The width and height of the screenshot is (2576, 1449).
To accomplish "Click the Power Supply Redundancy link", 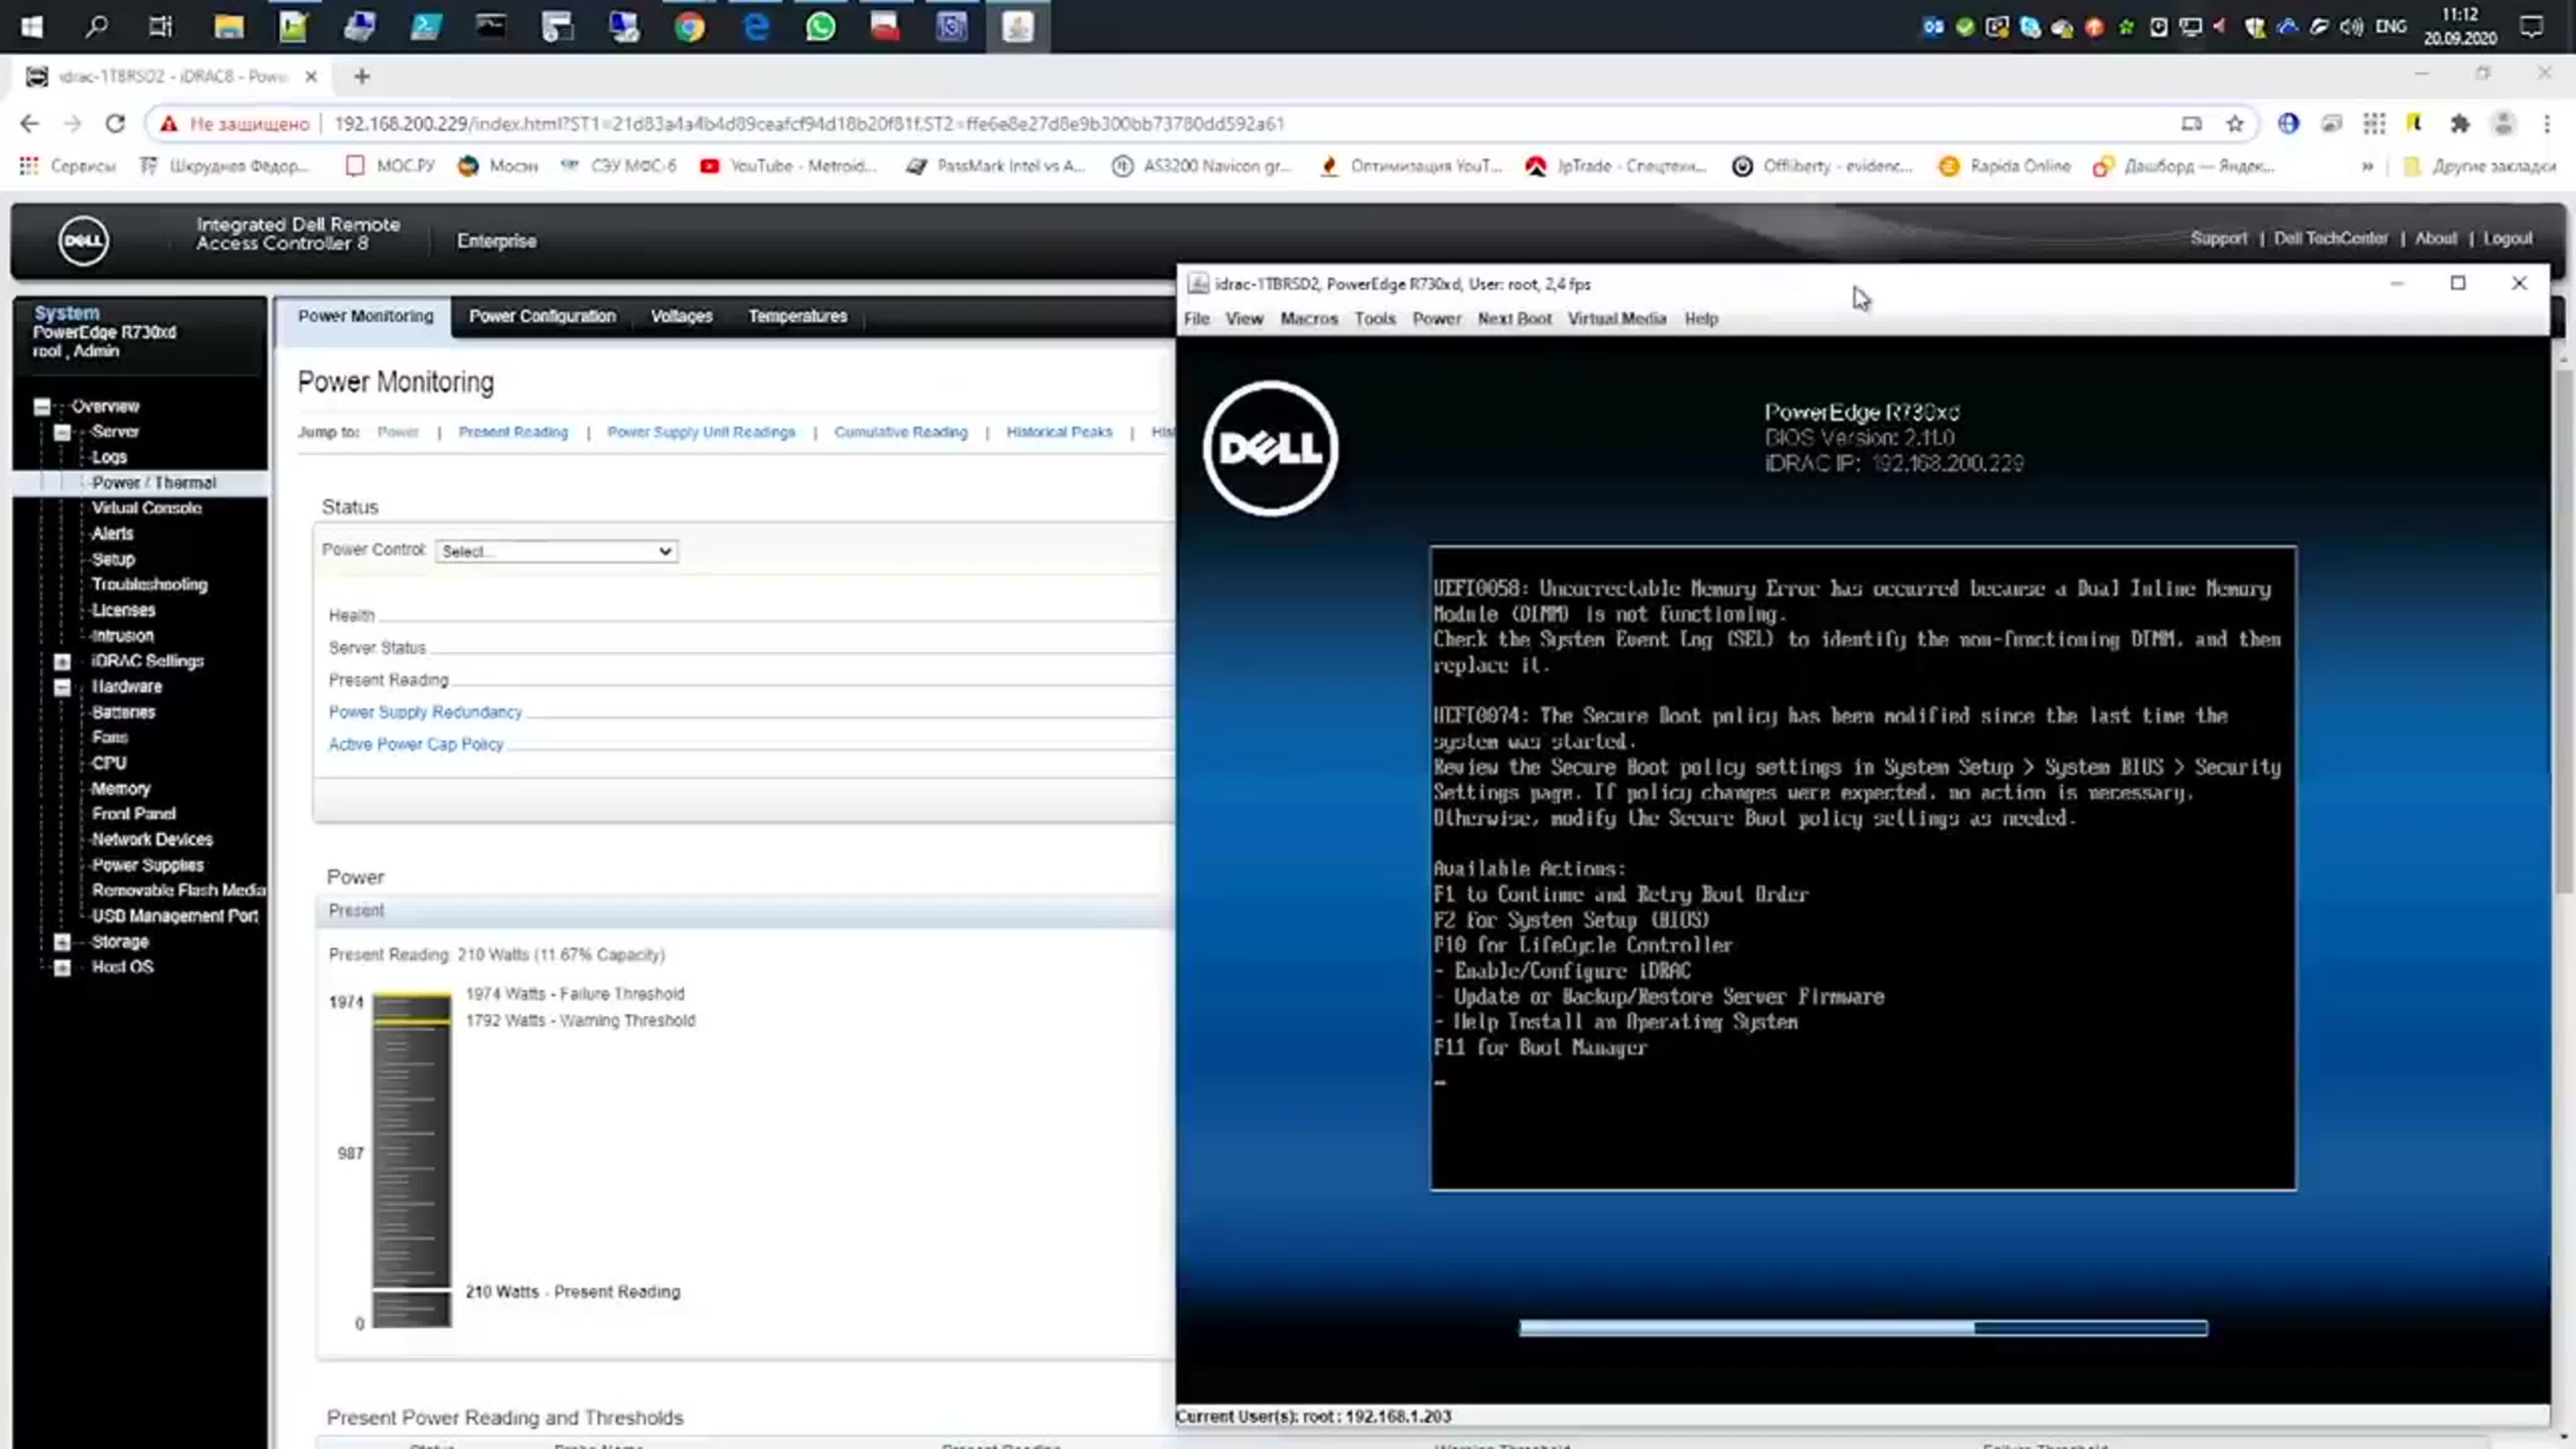I will pos(425,712).
